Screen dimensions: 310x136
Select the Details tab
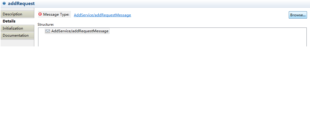tap(17, 21)
